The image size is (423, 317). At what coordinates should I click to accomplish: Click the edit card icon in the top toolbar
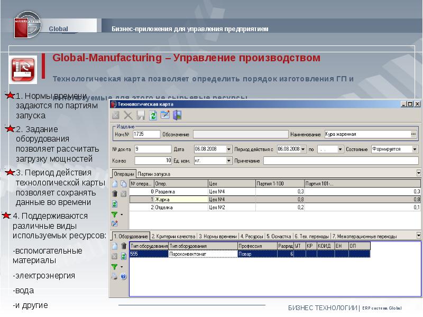[x=165, y=116]
